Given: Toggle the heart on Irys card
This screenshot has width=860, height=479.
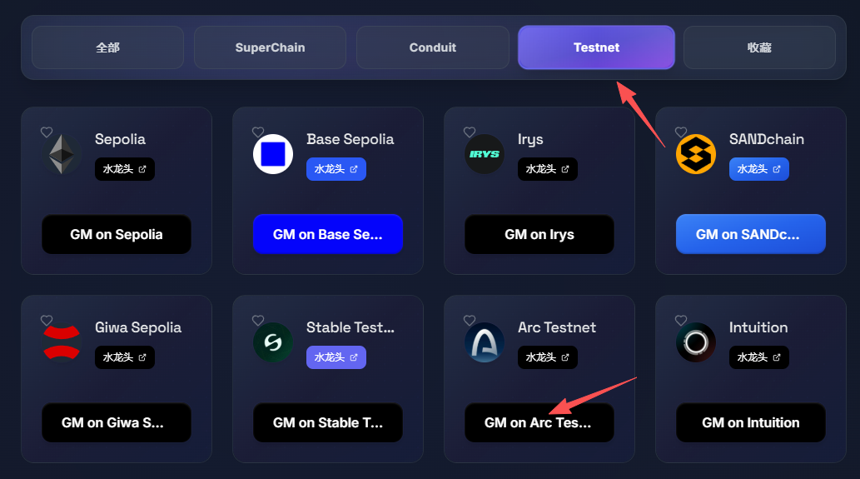Looking at the screenshot, I should (x=470, y=132).
